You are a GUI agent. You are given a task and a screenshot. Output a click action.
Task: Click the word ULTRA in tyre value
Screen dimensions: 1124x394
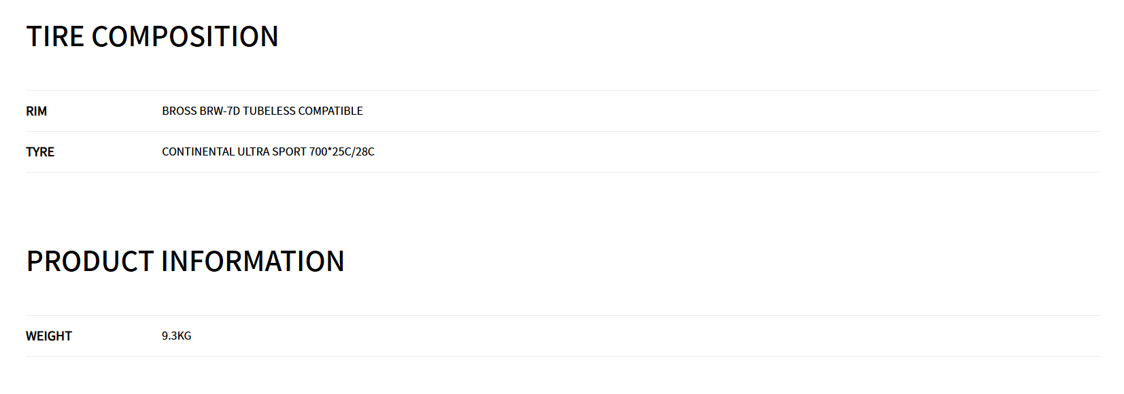click(253, 152)
